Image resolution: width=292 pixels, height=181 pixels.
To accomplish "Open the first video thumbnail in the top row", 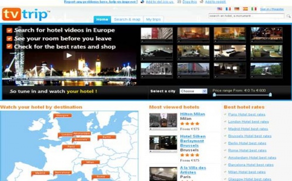I will [157, 35].
